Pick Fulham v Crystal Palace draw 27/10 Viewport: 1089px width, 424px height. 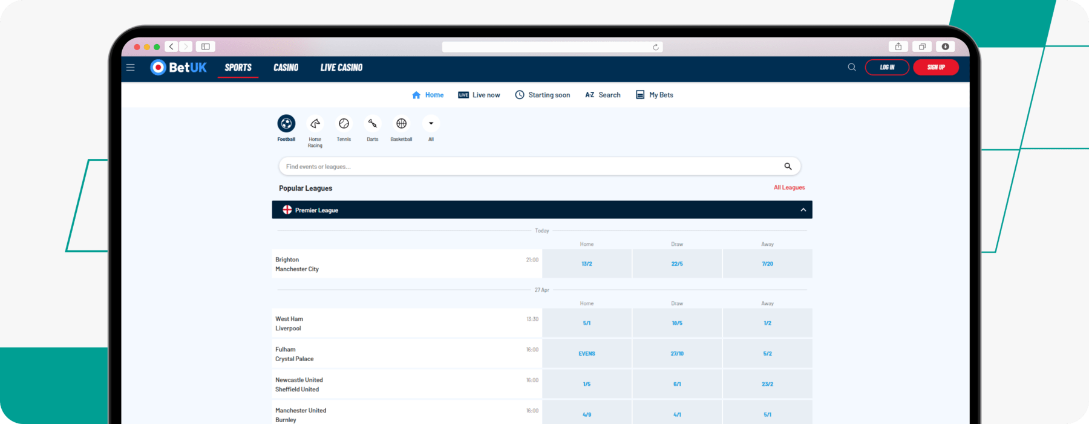click(x=677, y=353)
